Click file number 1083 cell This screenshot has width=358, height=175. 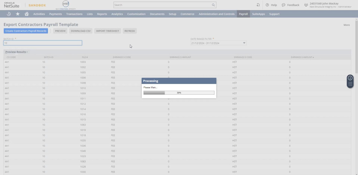(x=83, y=161)
